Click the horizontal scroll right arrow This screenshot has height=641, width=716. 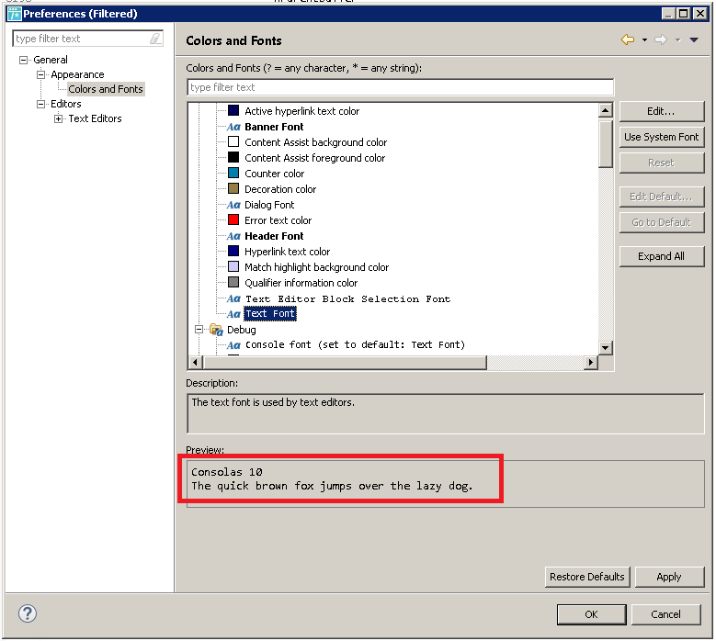(591, 363)
